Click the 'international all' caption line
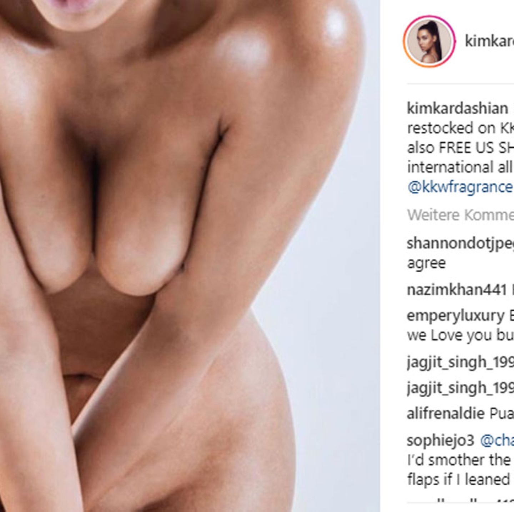The height and width of the screenshot is (512, 514). [x=460, y=167]
